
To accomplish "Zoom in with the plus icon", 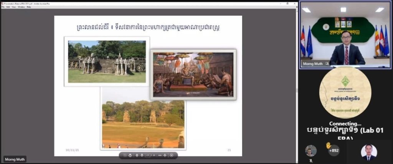I will 165,155.
